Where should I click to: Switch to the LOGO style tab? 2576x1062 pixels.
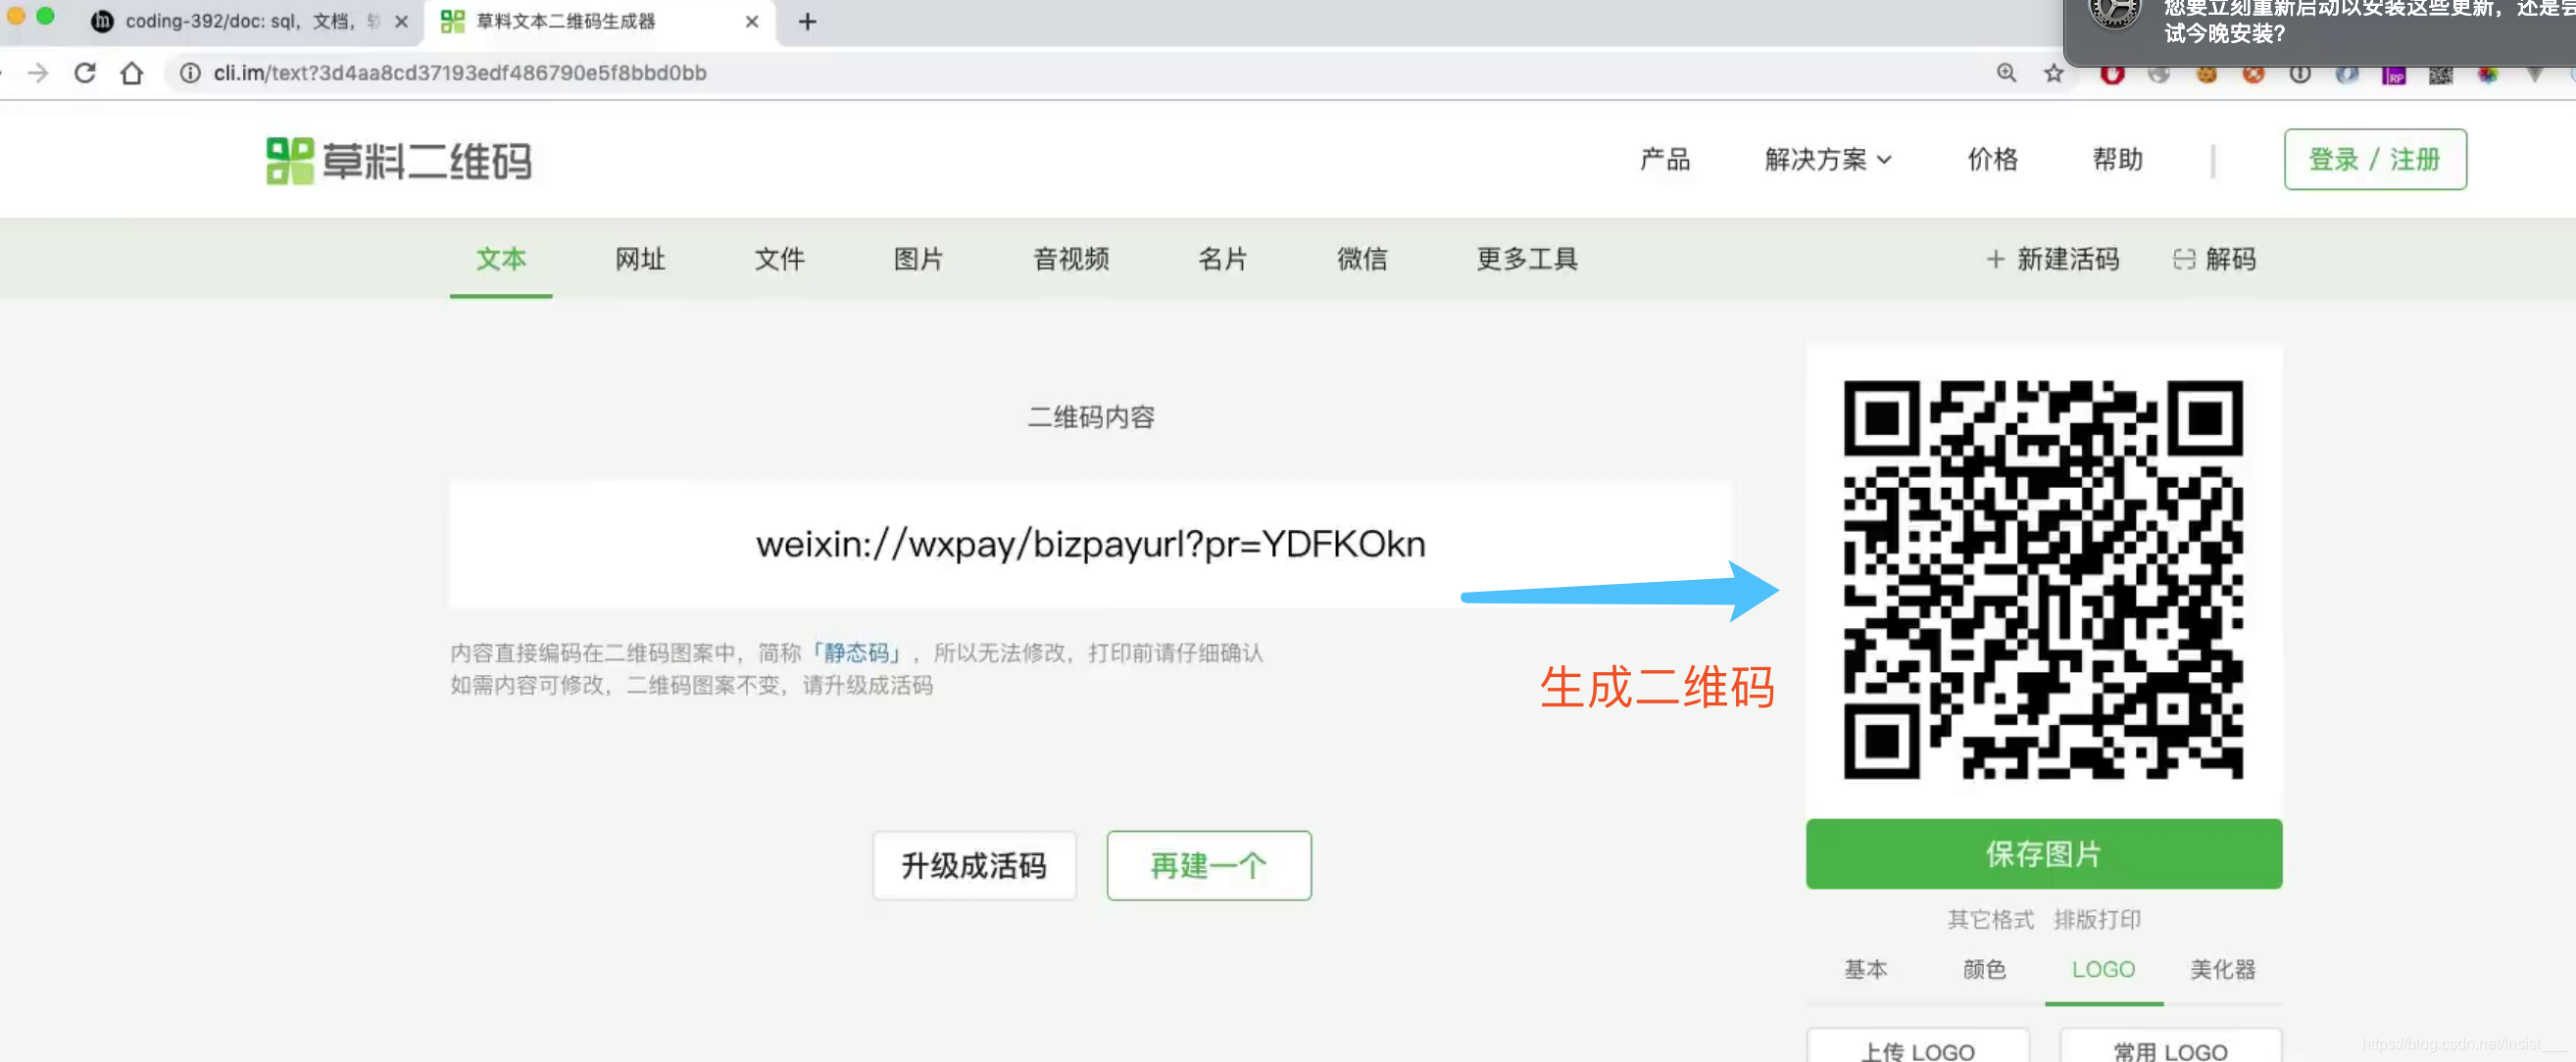[x=2103, y=969]
